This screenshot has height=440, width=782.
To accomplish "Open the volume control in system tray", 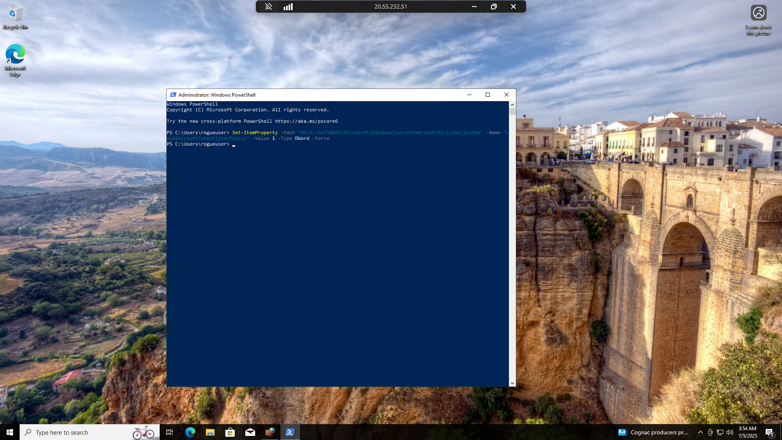I will [x=729, y=432].
